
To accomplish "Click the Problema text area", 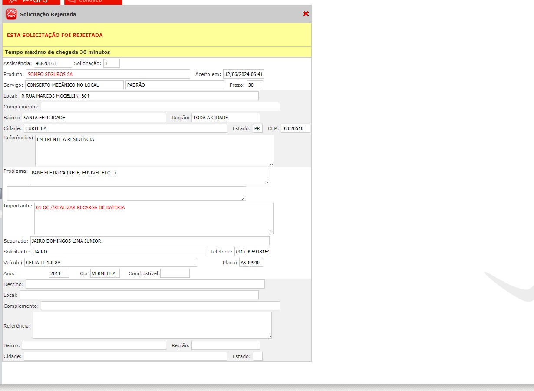I will [x=149, y=176].
